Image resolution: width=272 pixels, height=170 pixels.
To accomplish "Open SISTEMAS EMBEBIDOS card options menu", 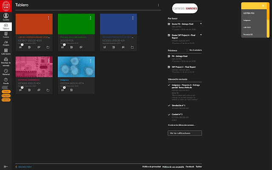I will pos(48,61).
